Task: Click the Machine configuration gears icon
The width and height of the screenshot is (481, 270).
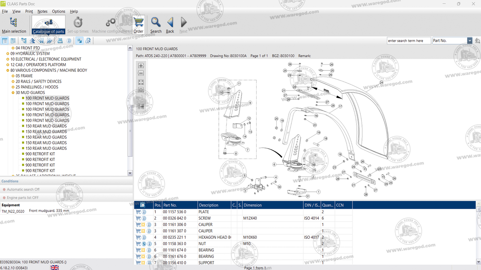Action: (x=111, y=23)
